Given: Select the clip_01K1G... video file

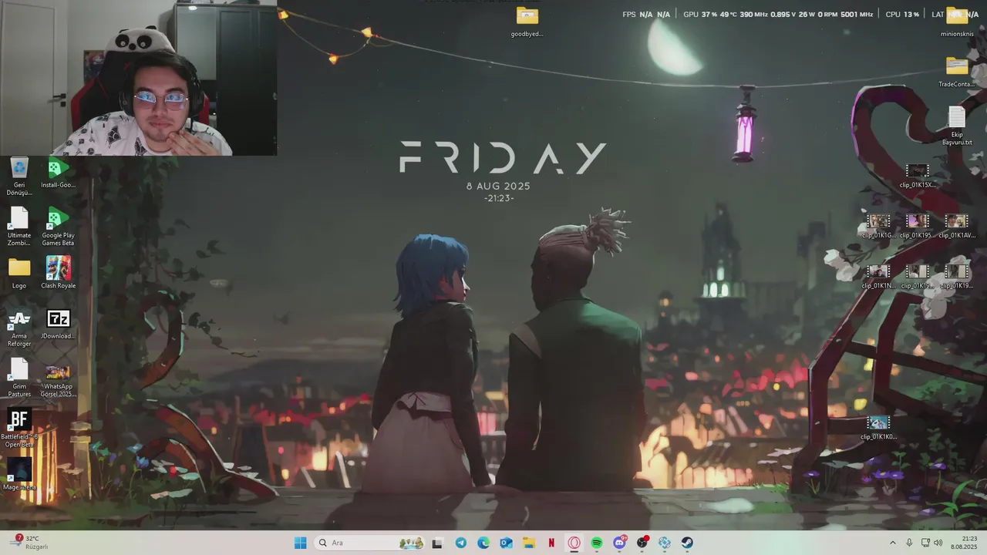Looking at the screenshot, I should (x=878, y=227).
